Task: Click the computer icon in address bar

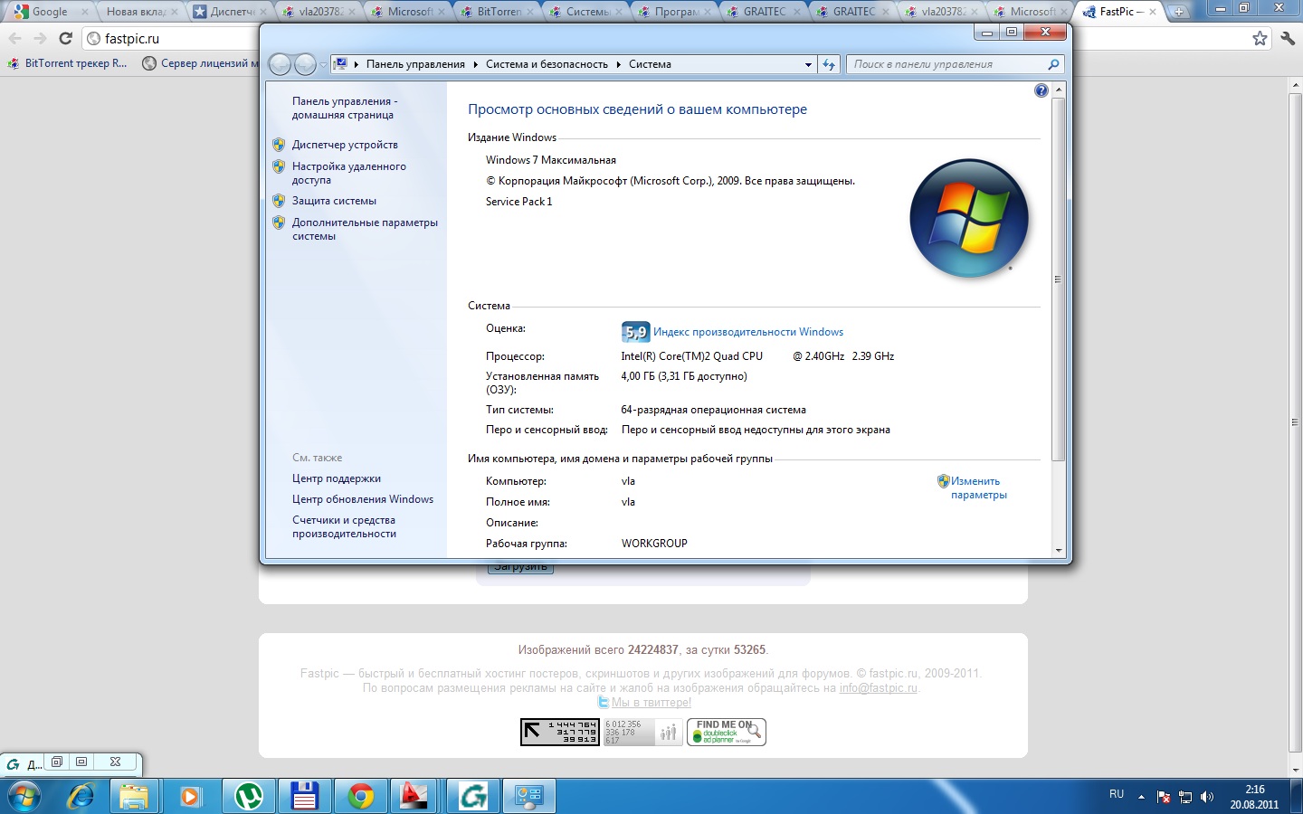Action: (x=341, y=64)
